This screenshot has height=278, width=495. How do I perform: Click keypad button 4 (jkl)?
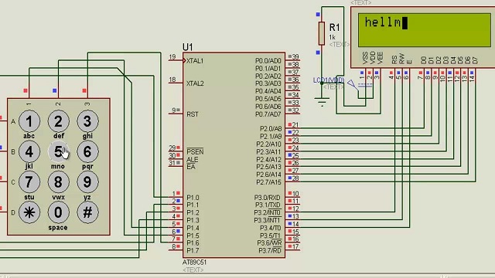click(29, 151)
